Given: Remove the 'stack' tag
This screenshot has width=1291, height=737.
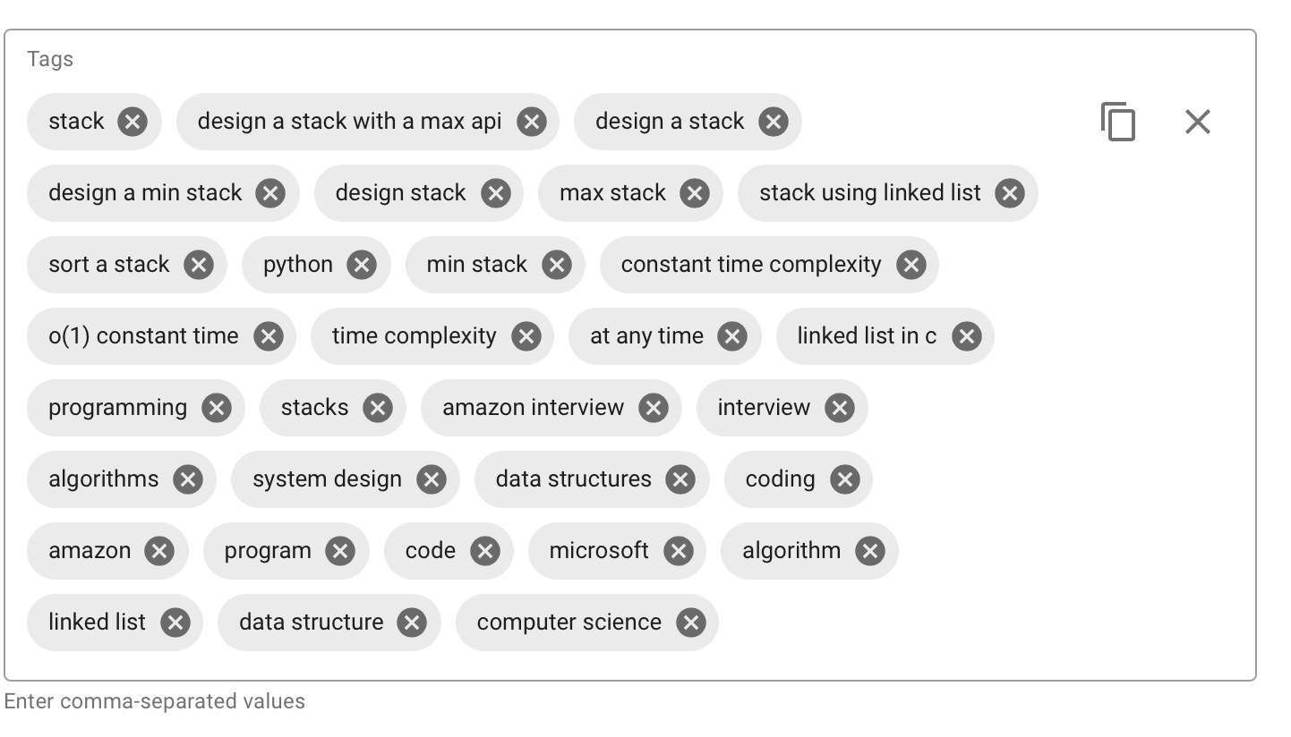Looking at the screenshot, I should tap(133, 122).
